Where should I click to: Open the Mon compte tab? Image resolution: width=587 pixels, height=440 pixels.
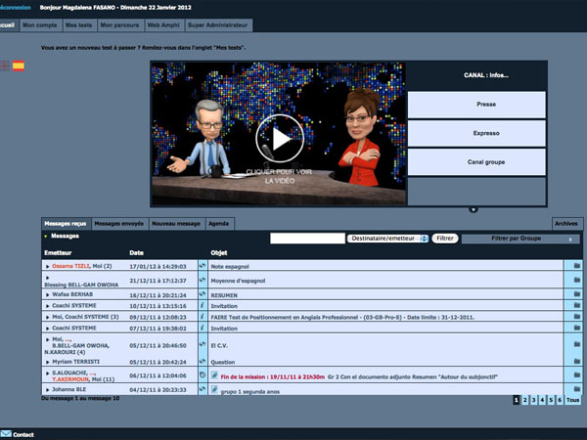tap(40, 25)
